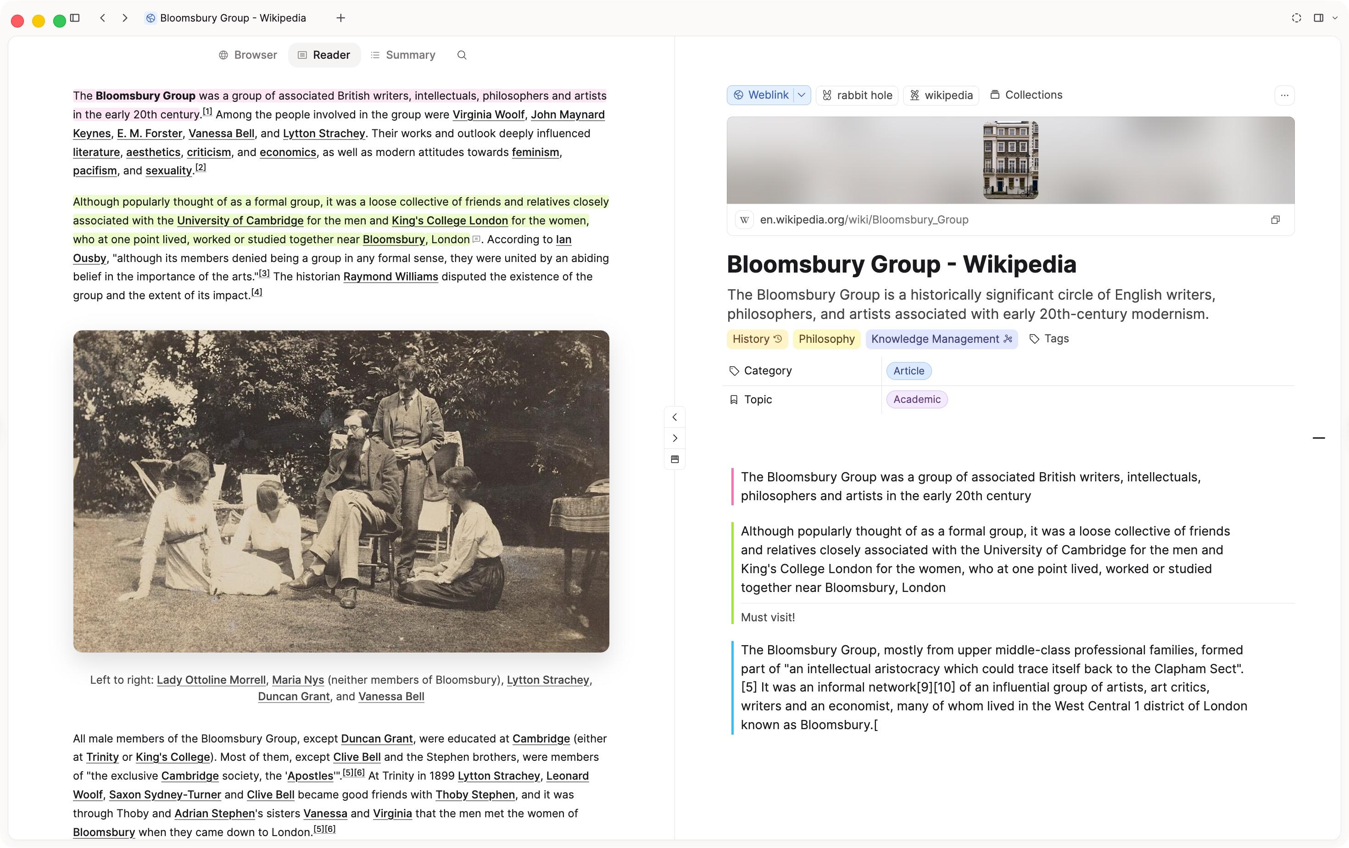Open the Clive Bell link after "except"

coord(357,757)
